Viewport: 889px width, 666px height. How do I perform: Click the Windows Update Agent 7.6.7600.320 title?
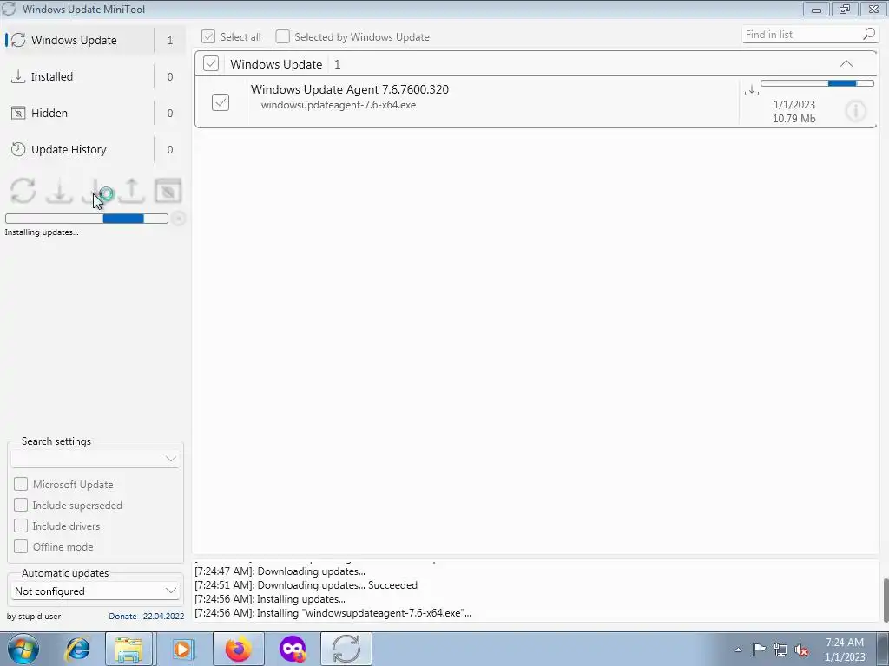click(x=350, y=89)
